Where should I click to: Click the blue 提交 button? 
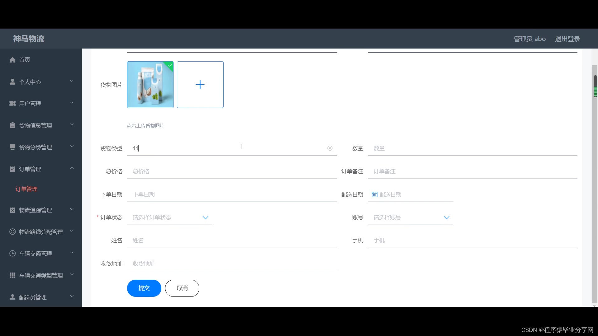point(144,288)
